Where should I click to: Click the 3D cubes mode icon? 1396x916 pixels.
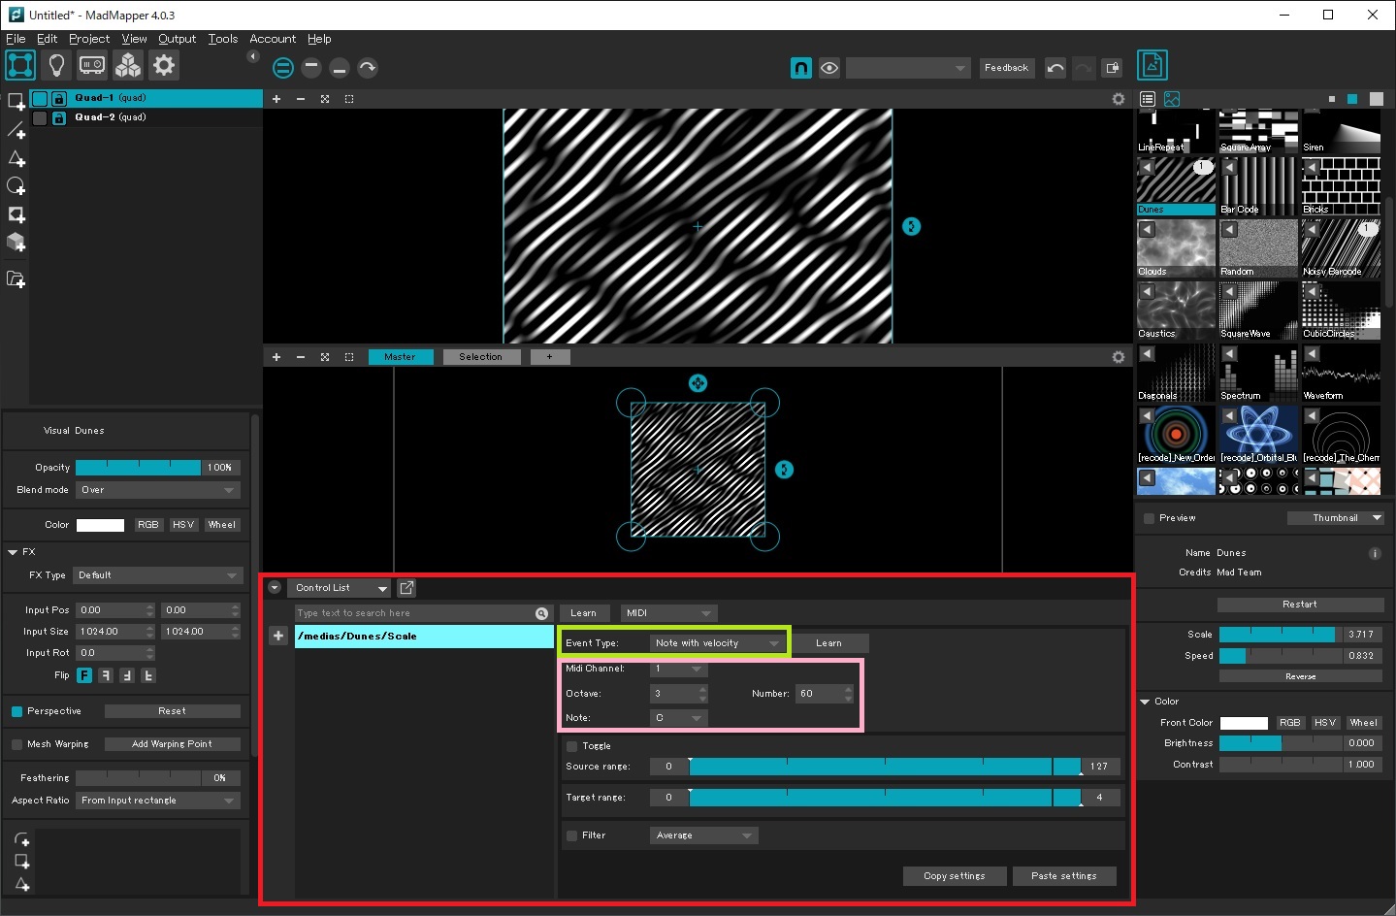(x=128, y=65)
